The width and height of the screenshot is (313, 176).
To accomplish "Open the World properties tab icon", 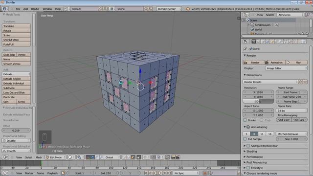I will click(x=268, y=42).
